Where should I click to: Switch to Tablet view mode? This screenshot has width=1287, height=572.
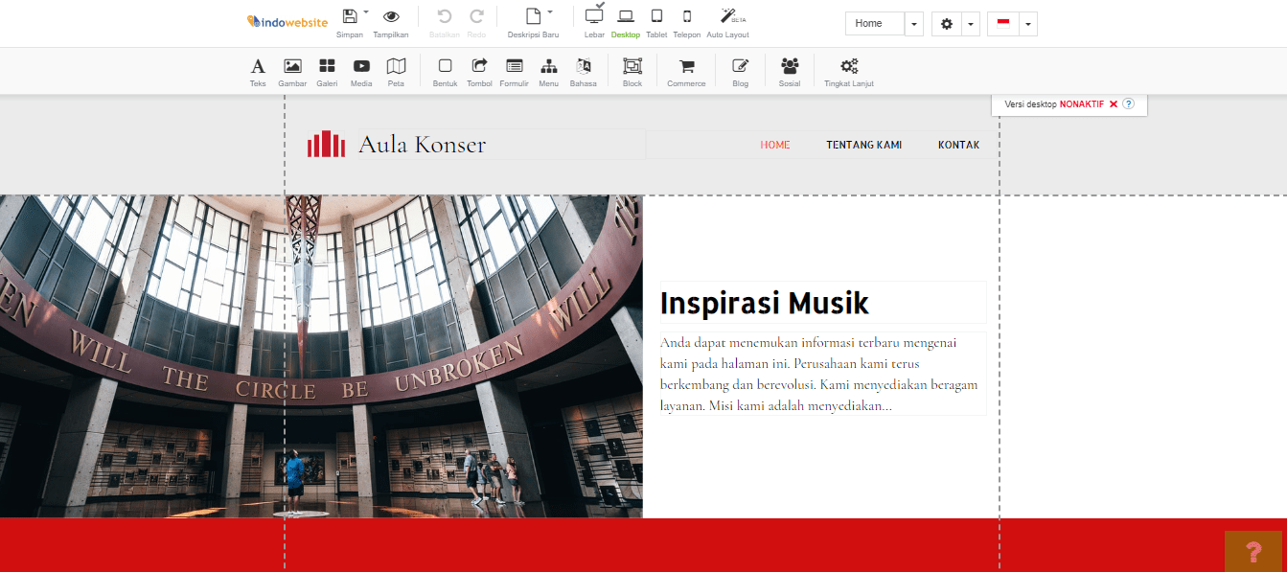(656, 22)
